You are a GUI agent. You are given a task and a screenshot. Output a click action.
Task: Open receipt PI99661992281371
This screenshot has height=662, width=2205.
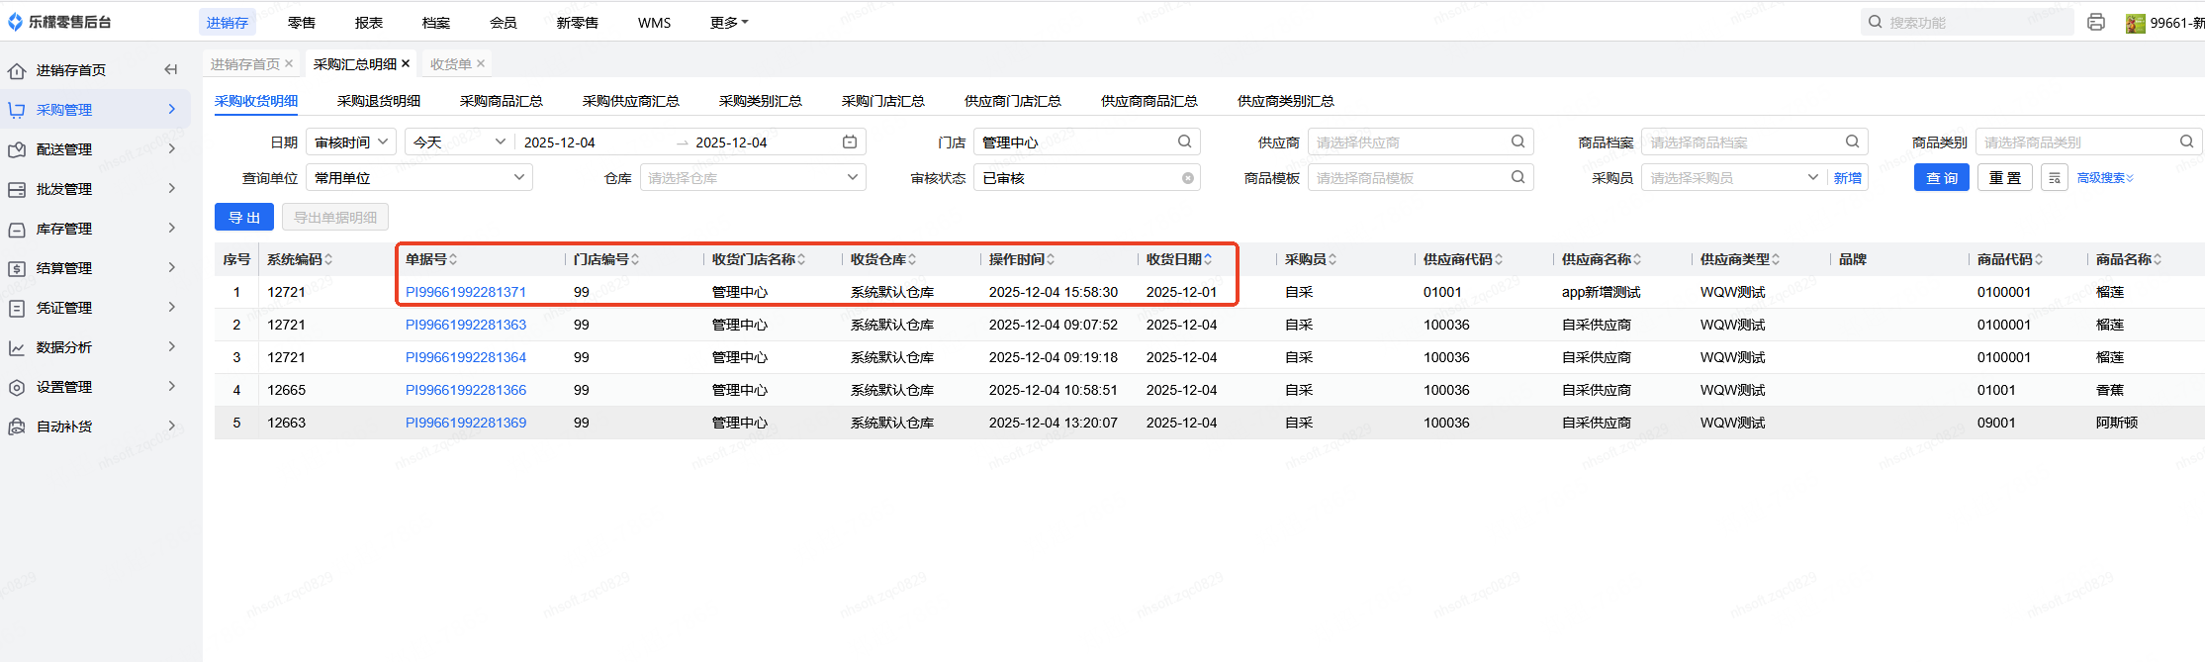pyautogui.click(x=466, y=292)
